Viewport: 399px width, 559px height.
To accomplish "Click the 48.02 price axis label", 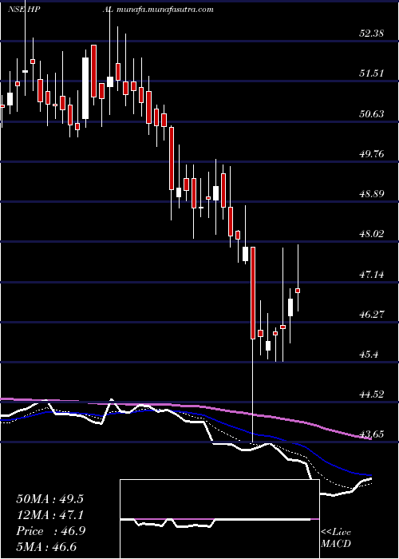I will pyautogui.click(x=371, y=234).
